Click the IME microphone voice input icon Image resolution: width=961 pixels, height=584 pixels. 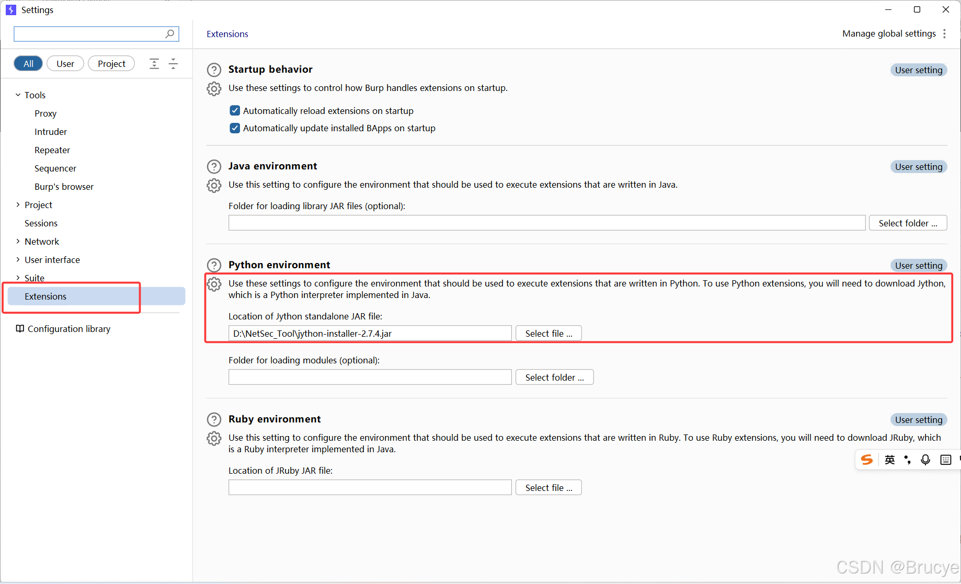pyautogui.click(x=925, y=460)
